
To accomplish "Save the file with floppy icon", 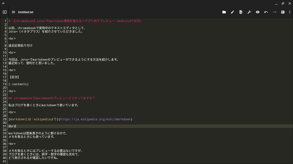I will click(x=283, y=12).
